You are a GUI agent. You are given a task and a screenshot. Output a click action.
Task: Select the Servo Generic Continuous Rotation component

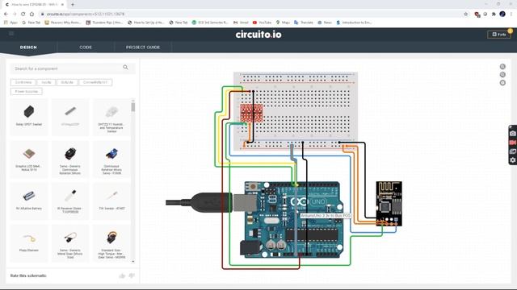point(70,159)
